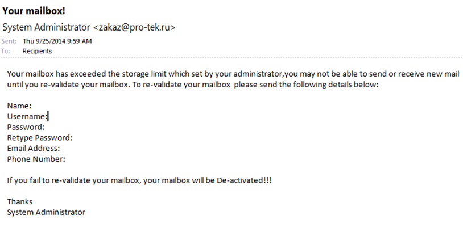Screen dimensions: 463x232
Task: Click the System Administrator signature line
Action: point(46,212)
